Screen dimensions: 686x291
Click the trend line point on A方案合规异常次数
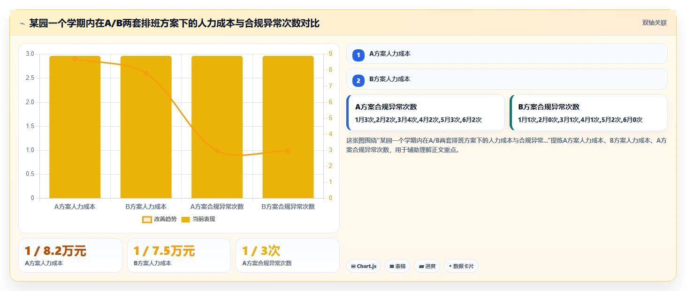217,151
